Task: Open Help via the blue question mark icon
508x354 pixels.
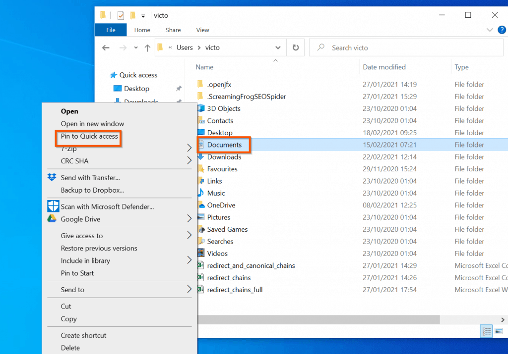Action: (x=502, y=30)
